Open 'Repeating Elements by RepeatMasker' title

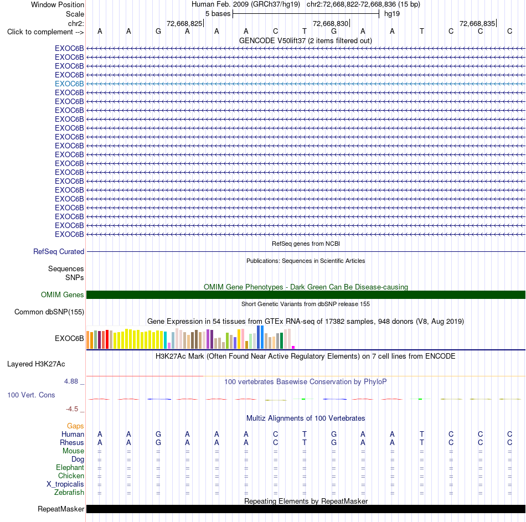click(x=306, y=501)
